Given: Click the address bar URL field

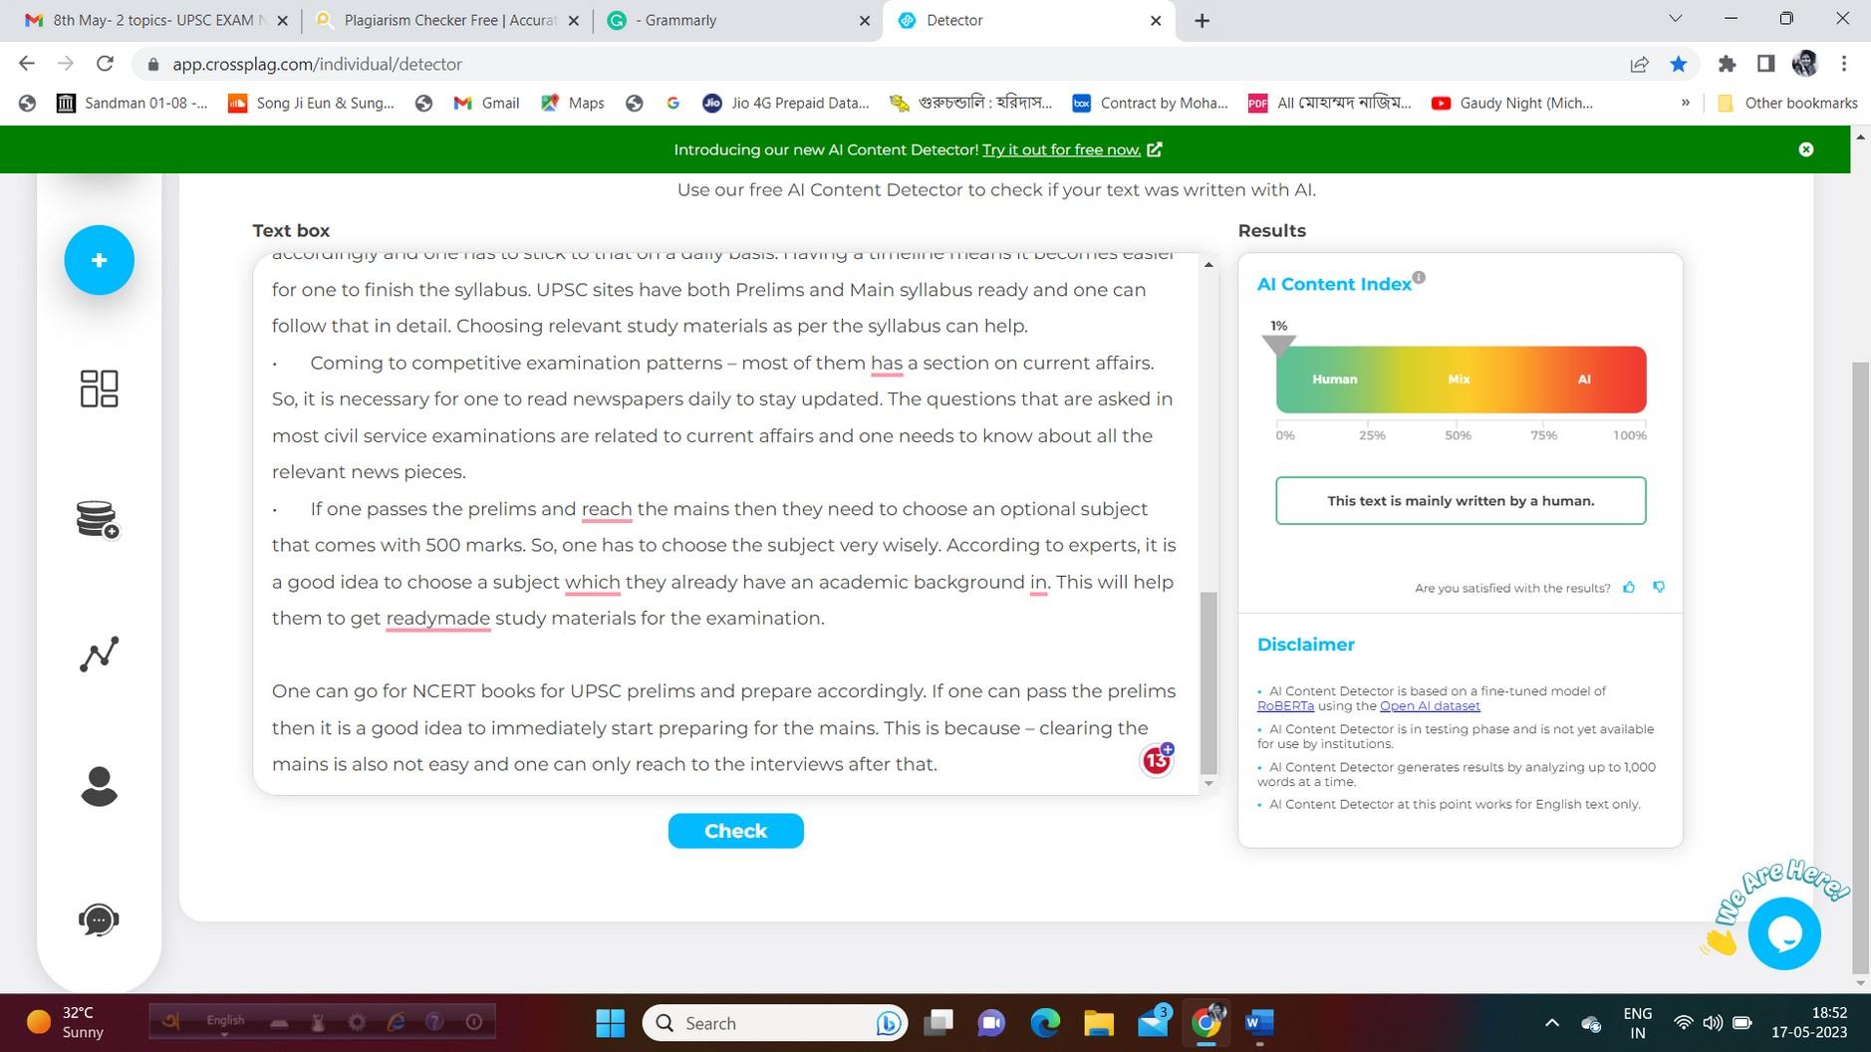Looking at the screenshot, I should 877,64.
